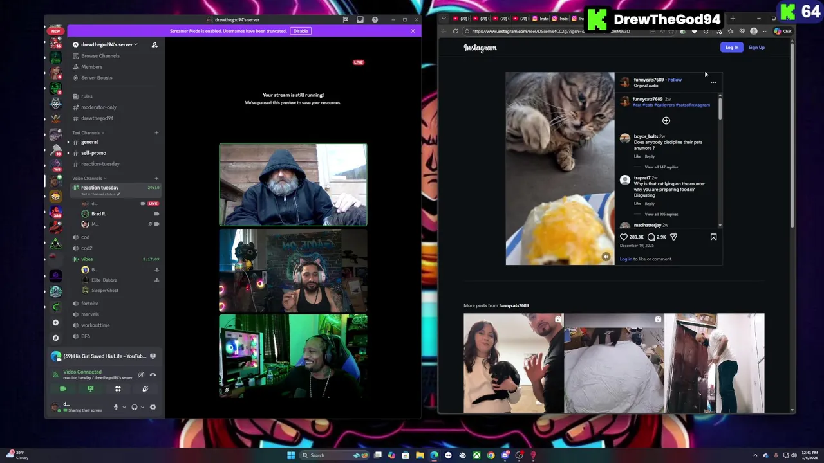The height and width of the screenshot is (463, 824).
Task: Collapse Voice Channels category
Action: click(89, 178)
